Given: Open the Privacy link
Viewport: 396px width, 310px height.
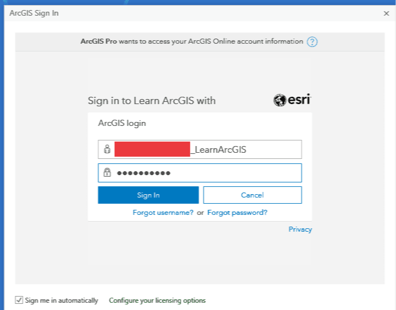Looking at the screenshot, I should point(300,229).
